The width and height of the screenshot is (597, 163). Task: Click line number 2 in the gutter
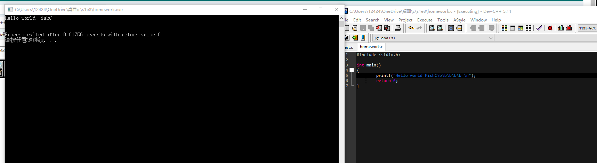347,60
